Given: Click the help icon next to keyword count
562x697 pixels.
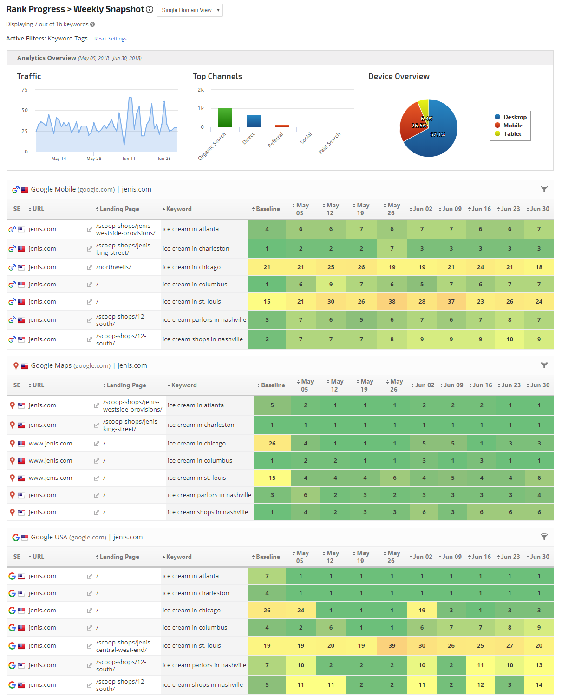Looking at the screenshot, I should tap(92, 24).
